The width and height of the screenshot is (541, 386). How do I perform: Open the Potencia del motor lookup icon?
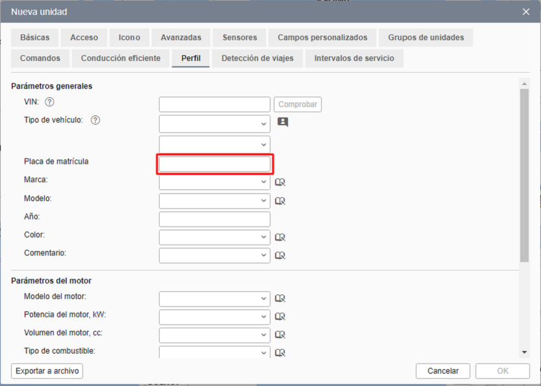click(x=280, y=317)
